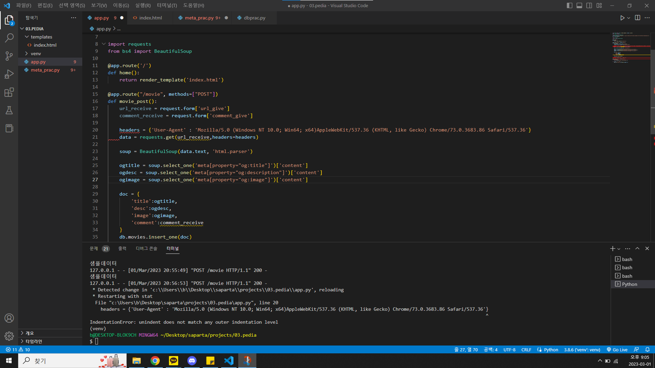Customize layout icon in title bar
The height and width of the screenshot is (368, 655).
point(599,5)
